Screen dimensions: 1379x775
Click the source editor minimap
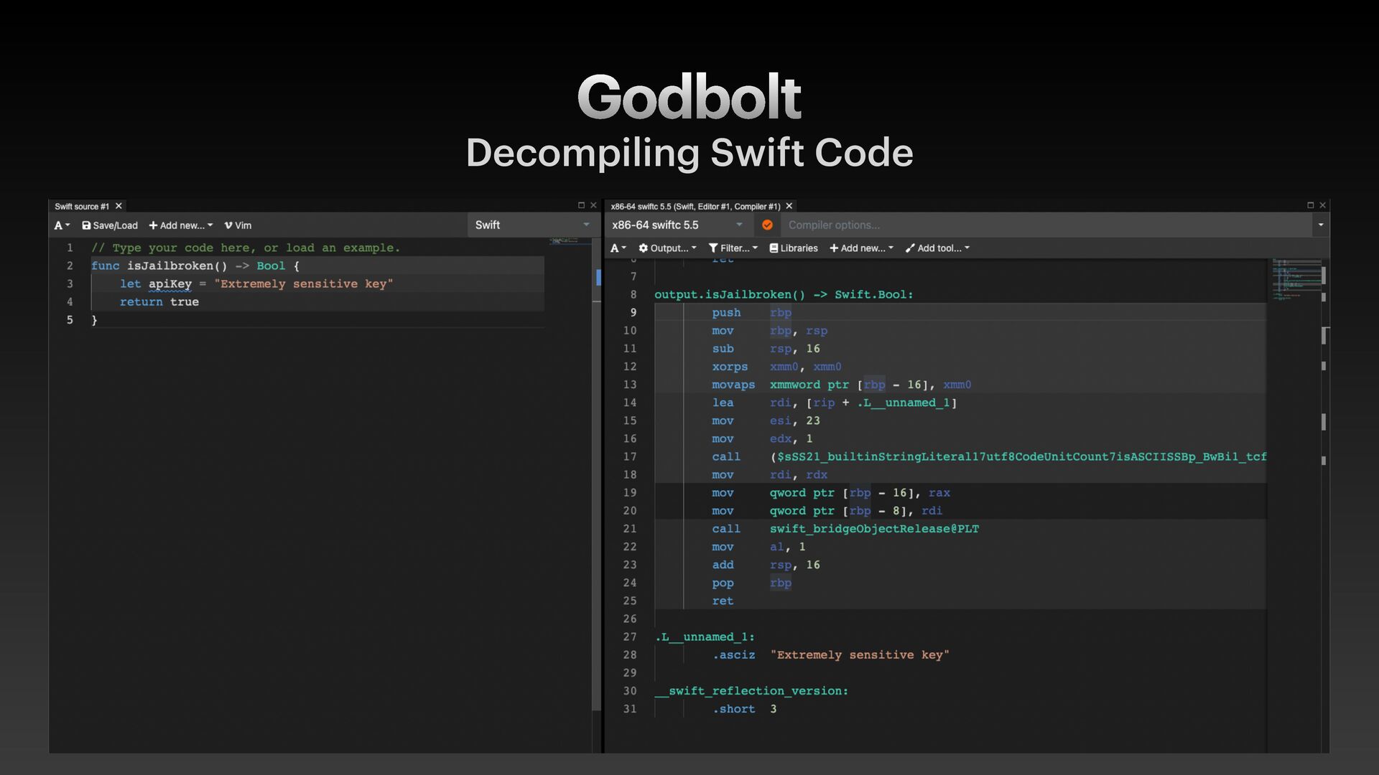click(570, 242)
